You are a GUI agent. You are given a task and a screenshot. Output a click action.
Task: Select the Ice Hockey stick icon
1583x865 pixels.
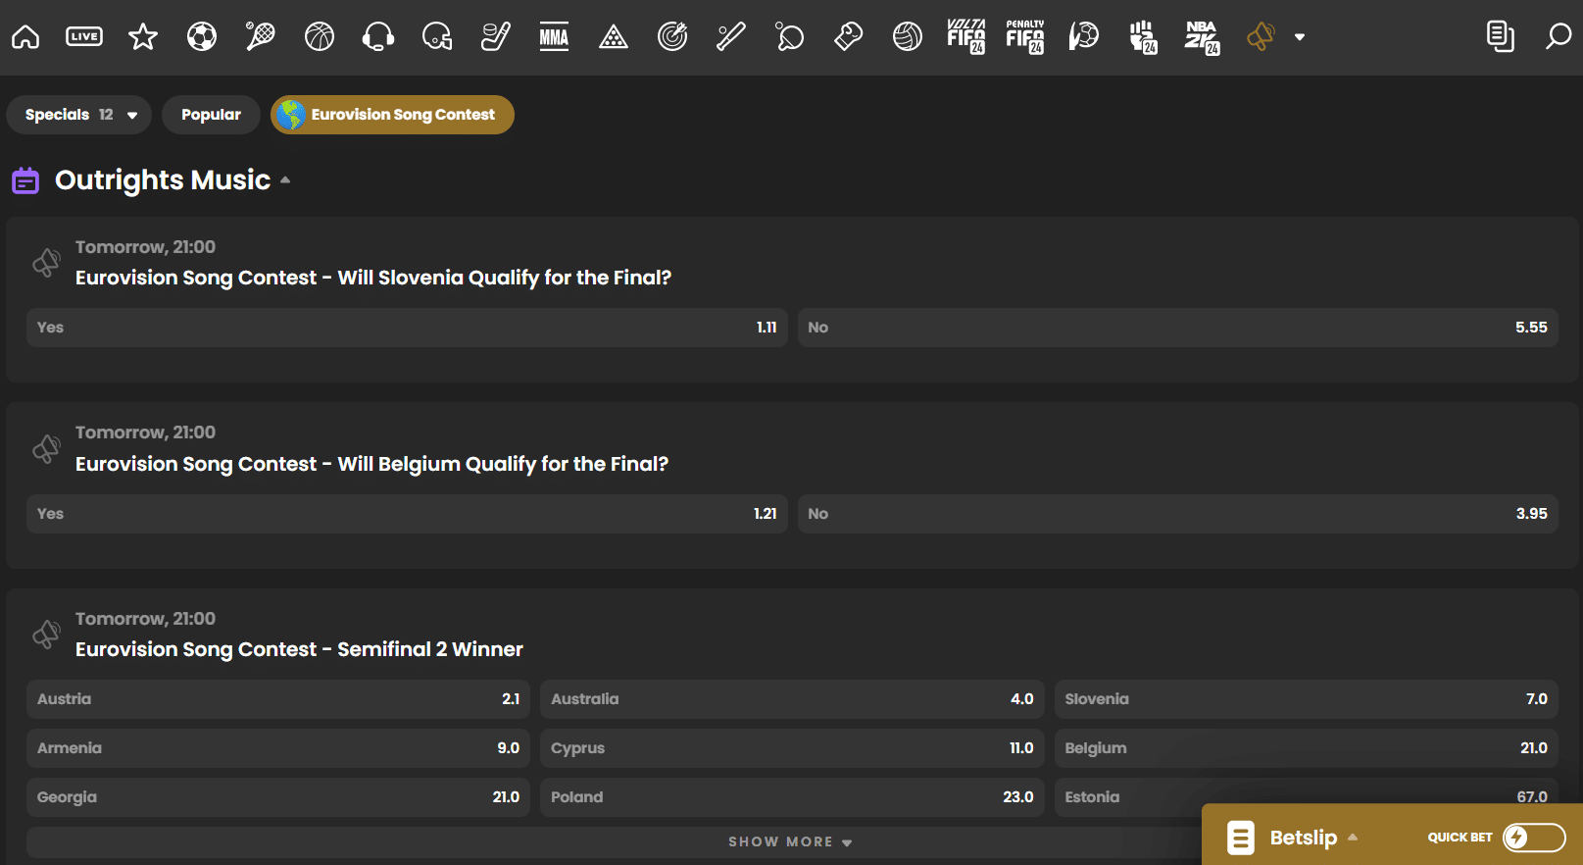point(496,37)
